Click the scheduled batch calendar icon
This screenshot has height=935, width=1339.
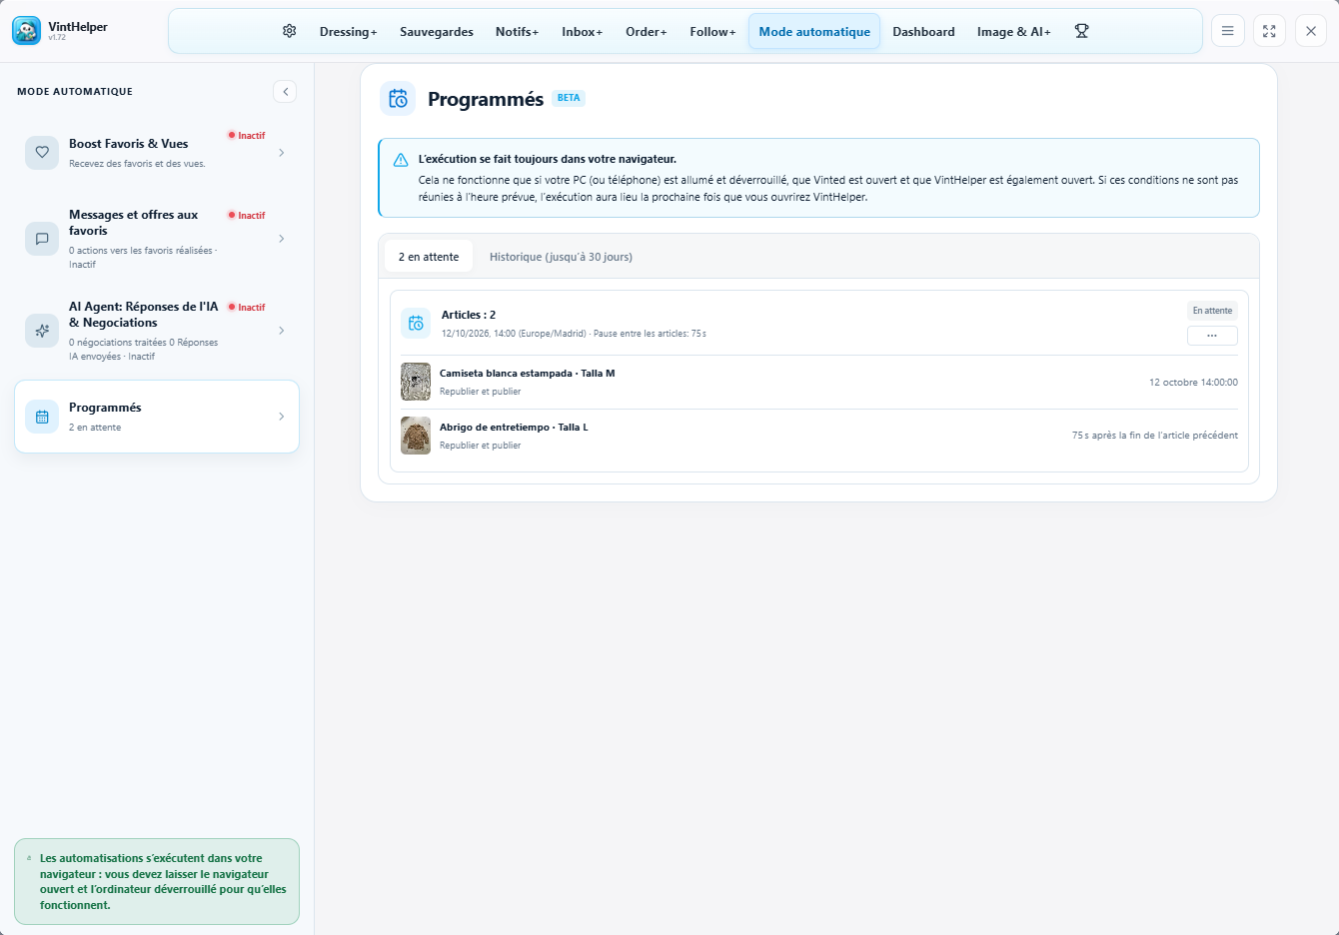coord(416,323)
